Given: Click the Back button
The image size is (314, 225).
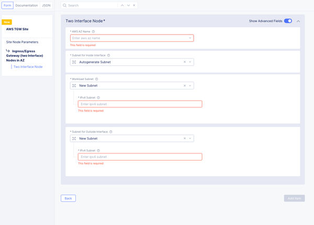Looking at the screenshot, I should coord(68,198).
